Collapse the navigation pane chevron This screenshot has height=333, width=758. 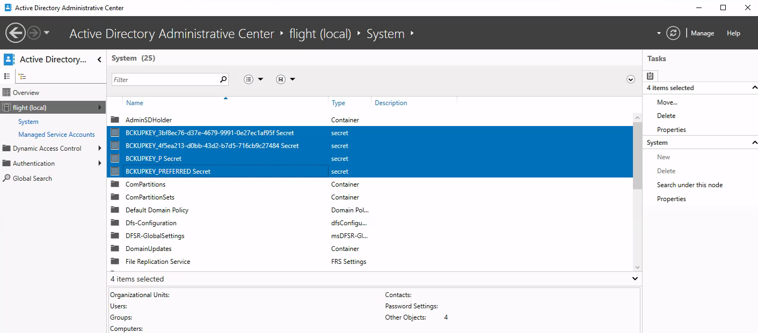click(99, 60)
